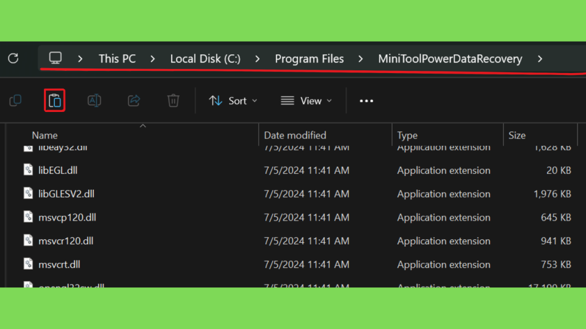
Task: Click the 941 KB size value
Action: [556, 240]
